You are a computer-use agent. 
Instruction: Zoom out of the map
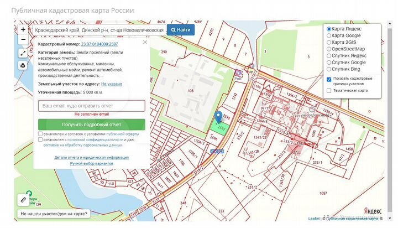[23, 40]
